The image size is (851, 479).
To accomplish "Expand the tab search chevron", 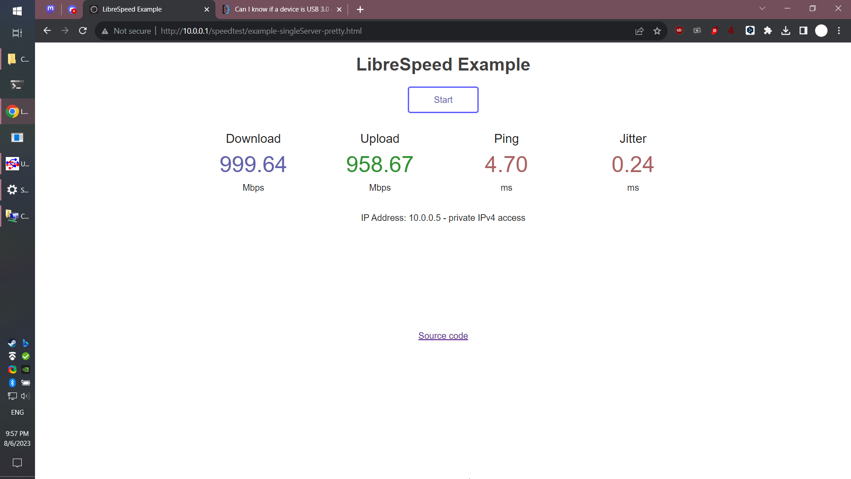I will [x=762, y=8].
